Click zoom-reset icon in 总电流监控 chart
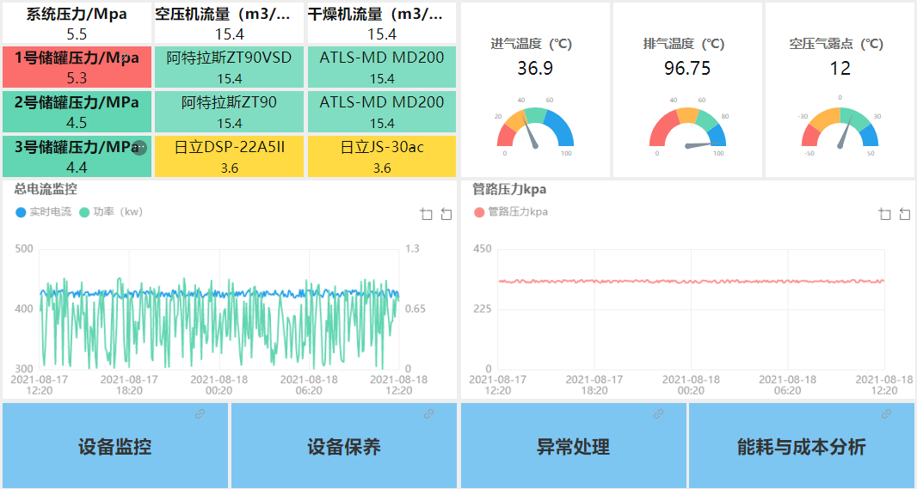The image size is (917, 489). (446, 214)
